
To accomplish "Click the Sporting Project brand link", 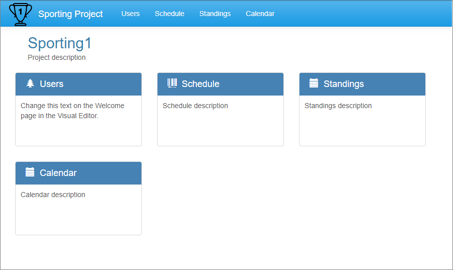I will point(70,14).
